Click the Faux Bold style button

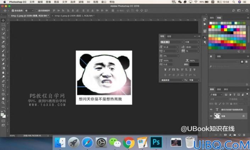click(x=165, y=70)
